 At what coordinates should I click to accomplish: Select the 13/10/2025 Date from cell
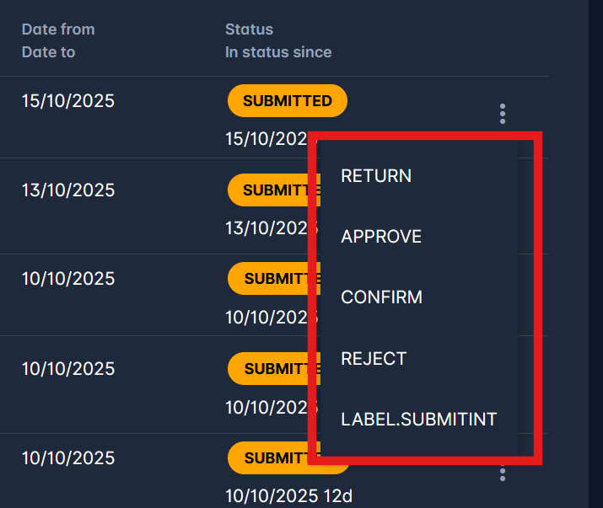click(68, 190)
